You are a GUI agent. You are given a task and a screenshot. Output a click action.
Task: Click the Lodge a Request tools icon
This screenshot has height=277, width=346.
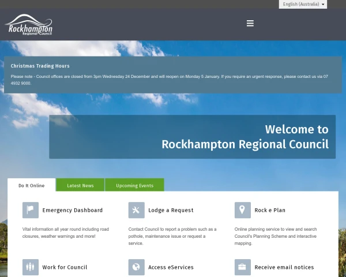(x=136, y=210)
